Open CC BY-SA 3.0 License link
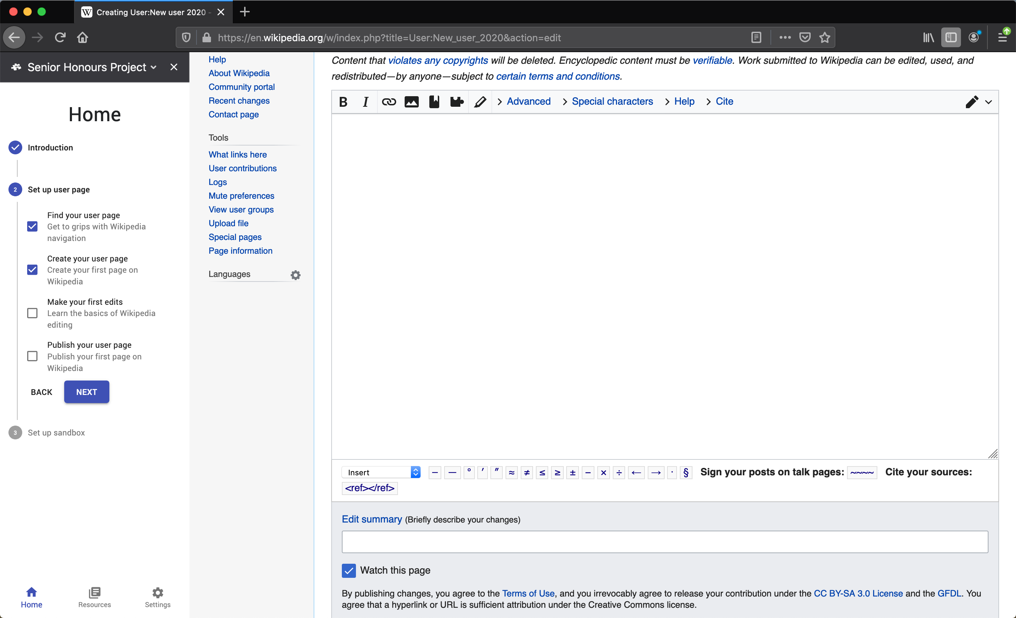Image resolution: width=1016 pixels, height=618 pixels. point(858,593)
